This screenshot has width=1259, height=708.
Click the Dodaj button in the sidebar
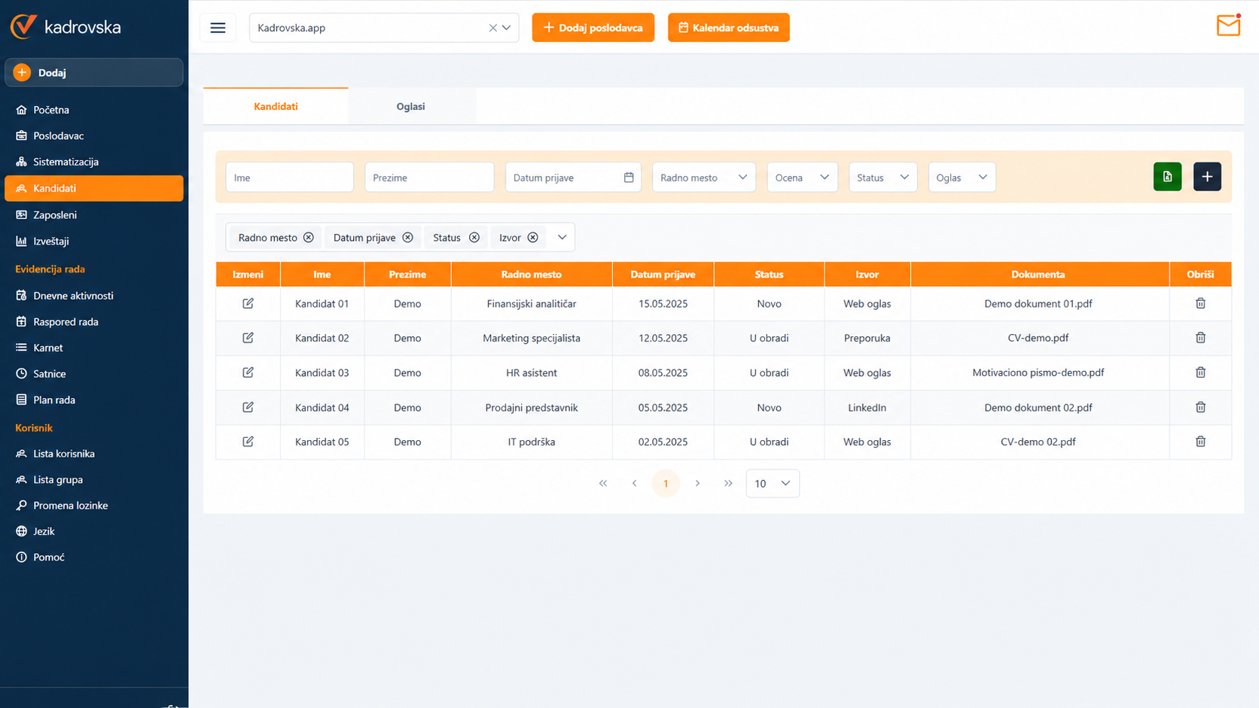click(94, 72)
